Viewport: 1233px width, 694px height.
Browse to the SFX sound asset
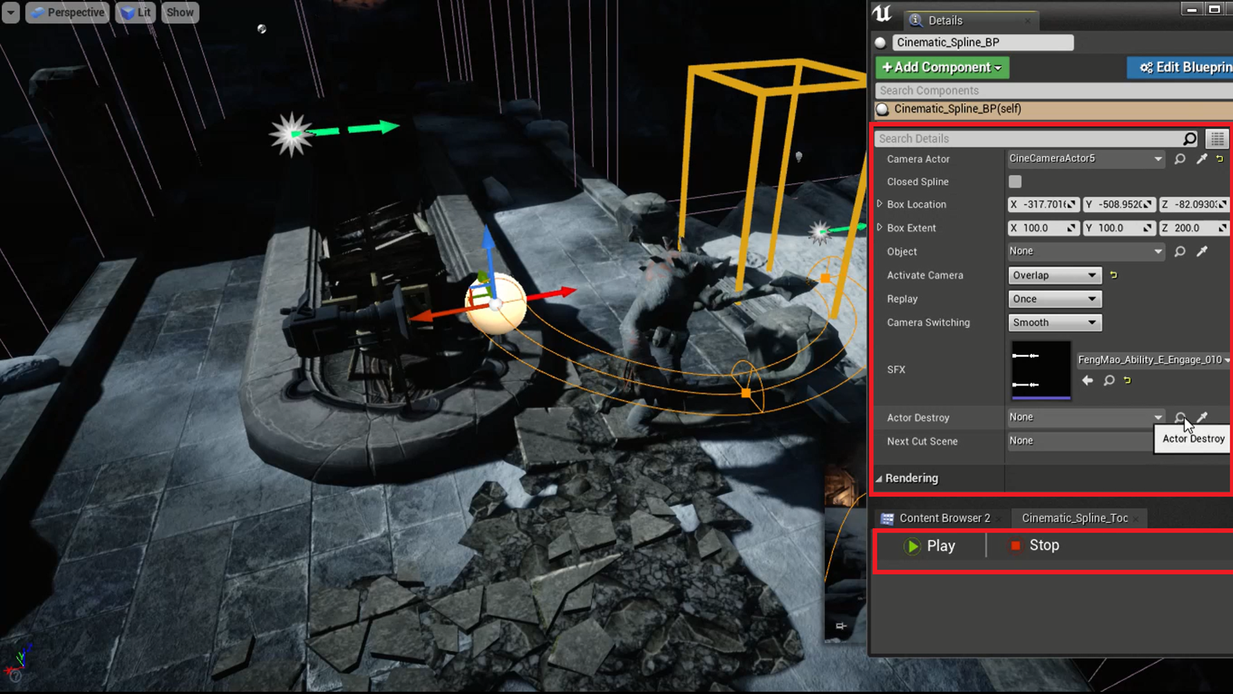point(1109,380)
